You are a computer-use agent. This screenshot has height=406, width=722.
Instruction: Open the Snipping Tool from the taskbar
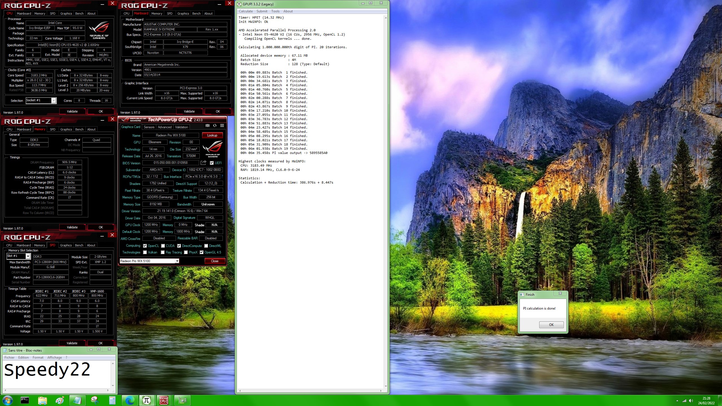click(95, 400)
